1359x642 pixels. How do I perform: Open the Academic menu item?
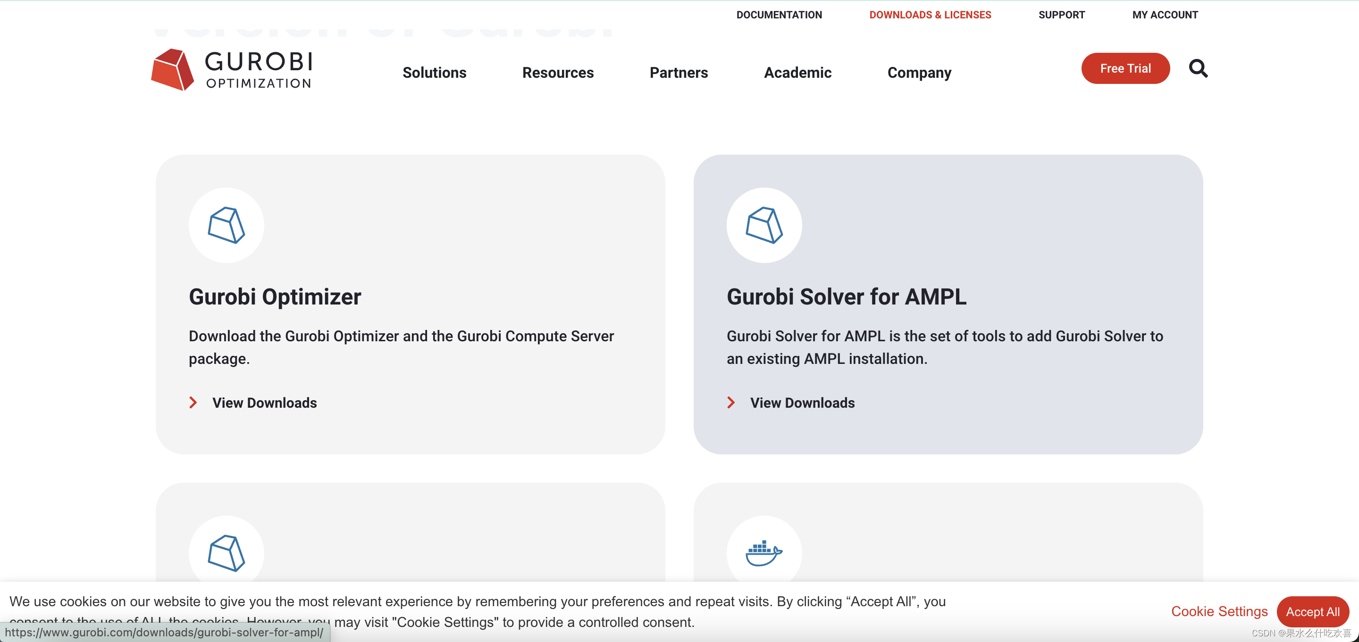(x=797, y=73)
